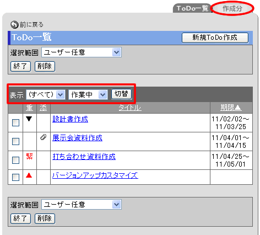The image size is (260, 235).
Task: Tick the checkbox for 打ち合わせ資料作成
Action: coord(15,160)
